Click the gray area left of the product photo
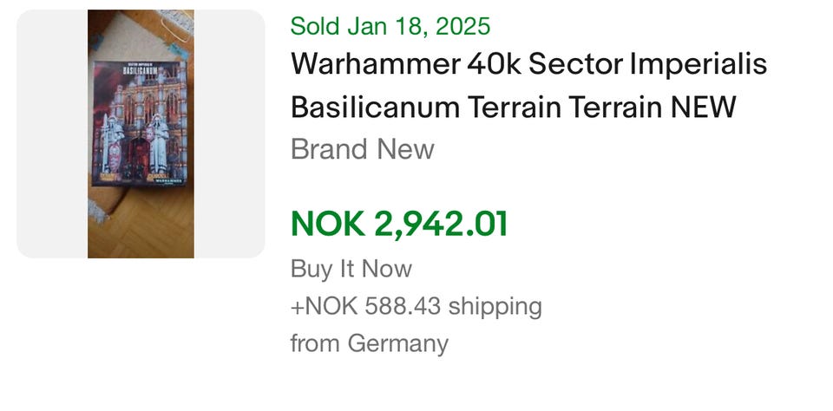 (52, 134)
